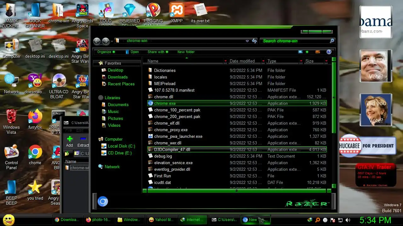Screen dimensions: 403x226
Task: Click the search magnifier in Explorer
Action: point(332,41)
